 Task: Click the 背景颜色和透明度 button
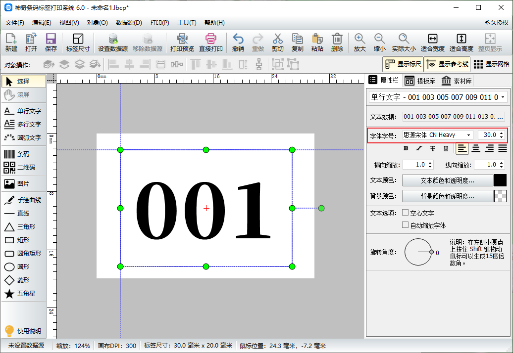tap(447, 196)
